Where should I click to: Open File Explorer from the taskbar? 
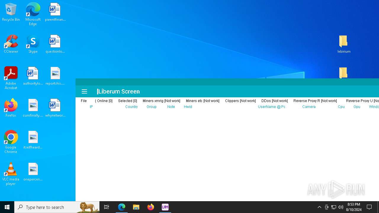point(136,207)
